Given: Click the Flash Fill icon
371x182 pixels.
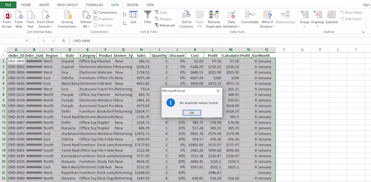Looking at the screenshot, I should click(x=199, y=20).
